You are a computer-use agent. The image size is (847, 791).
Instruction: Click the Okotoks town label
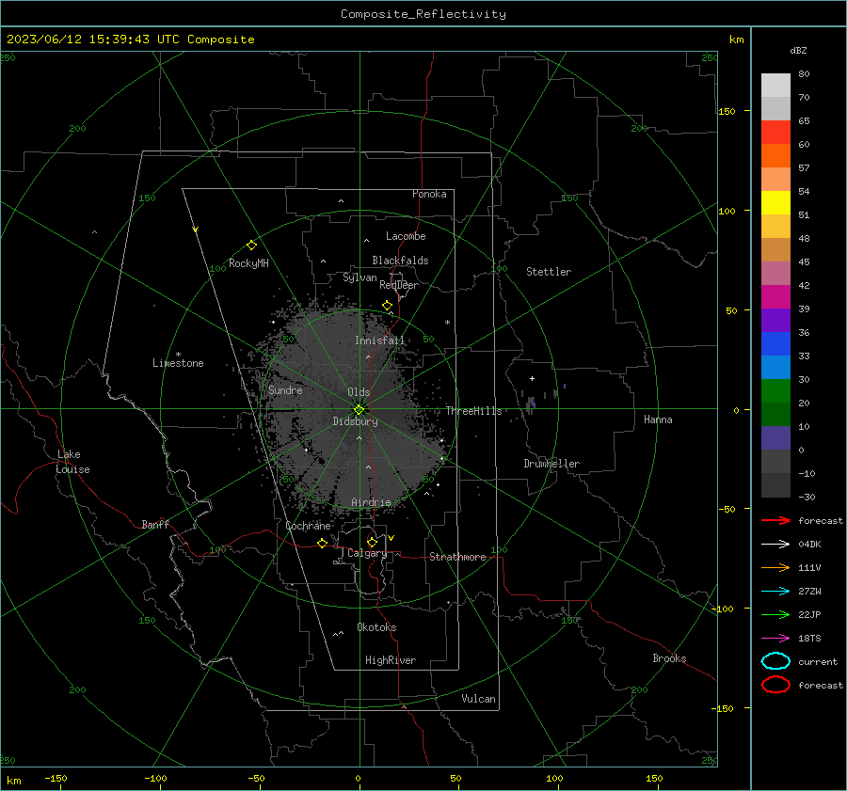376,627
